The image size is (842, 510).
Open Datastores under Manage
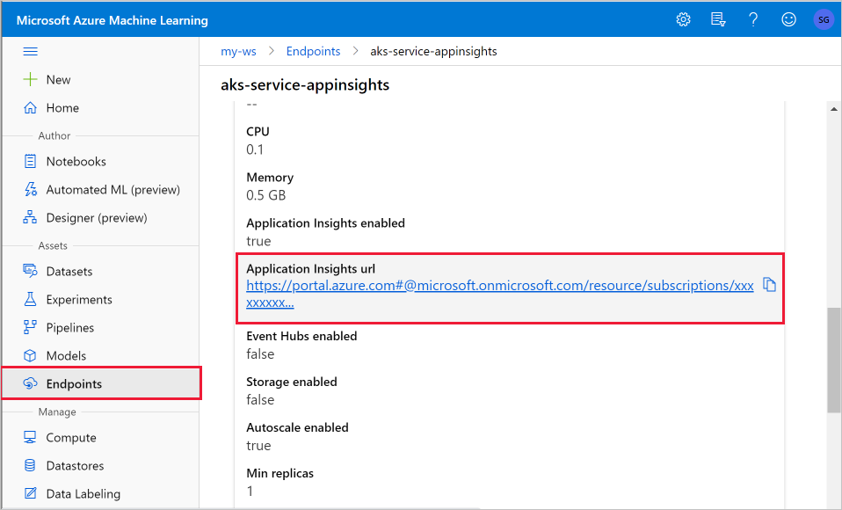pos(76,465)
